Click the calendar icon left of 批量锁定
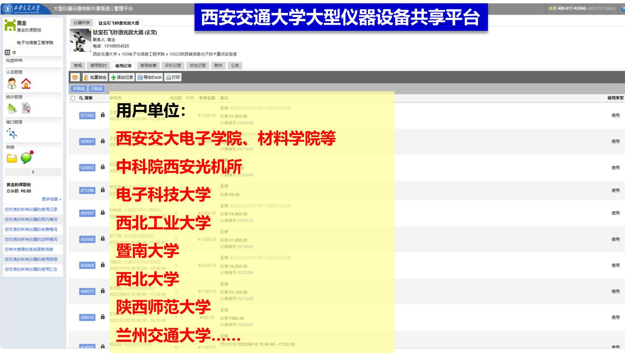 (75, 77)
